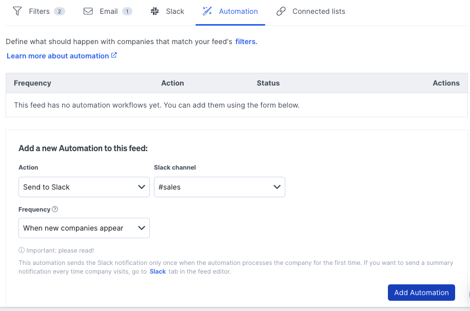
Task: Switch to the Connected lists tab
Action: coord(318,11)
